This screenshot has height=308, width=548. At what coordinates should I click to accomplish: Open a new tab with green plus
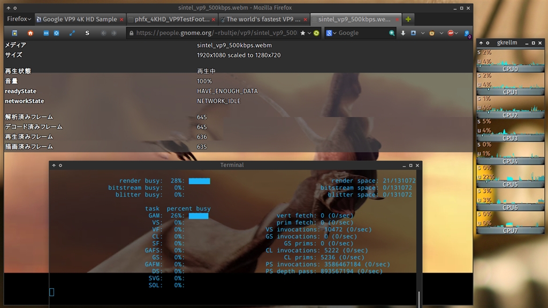point(408,19)
